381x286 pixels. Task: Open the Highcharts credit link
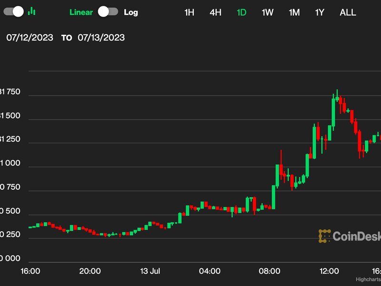368,279
